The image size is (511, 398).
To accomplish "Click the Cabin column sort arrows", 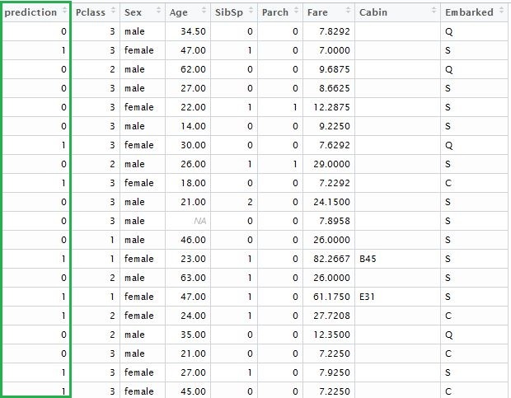I will point(434,12).
